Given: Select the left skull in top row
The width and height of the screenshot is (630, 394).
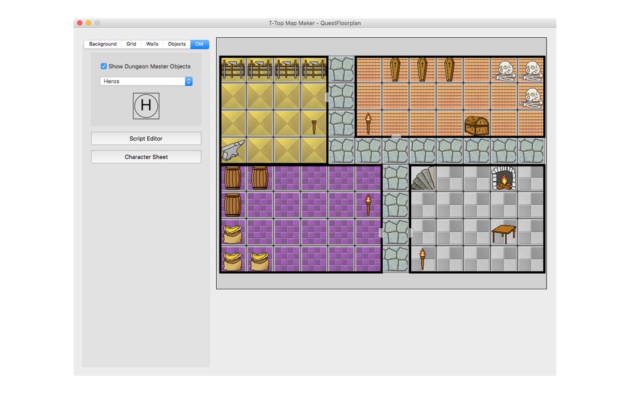Looking at the screenshot, I should pyautogui.click(x=504, y=71).
